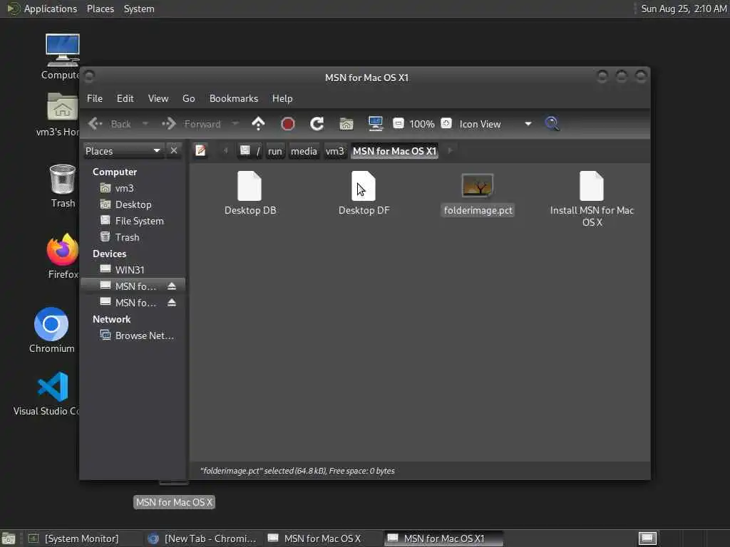Switch to MSN for Mac OS X1 taskbar window
Viewport: 730px width, 547px height.
(x=443, y=538)
